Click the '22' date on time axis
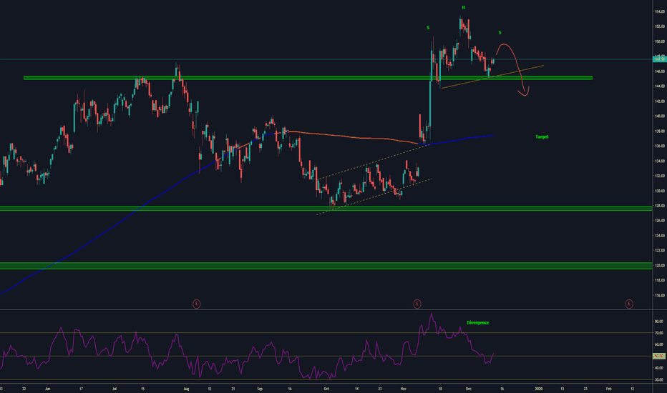 tap(24, 389)
